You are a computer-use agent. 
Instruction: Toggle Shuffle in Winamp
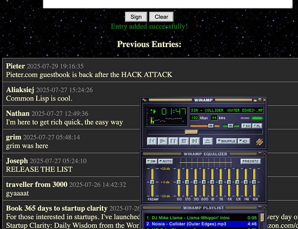click(x=226, y=141)
